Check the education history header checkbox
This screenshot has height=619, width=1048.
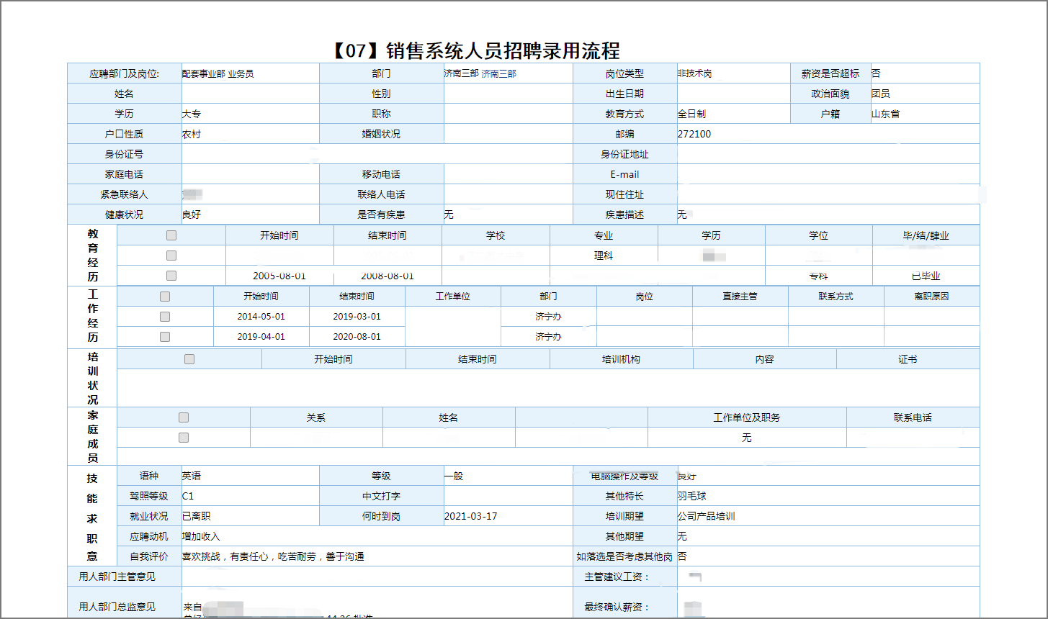click(x=170, y=235)
